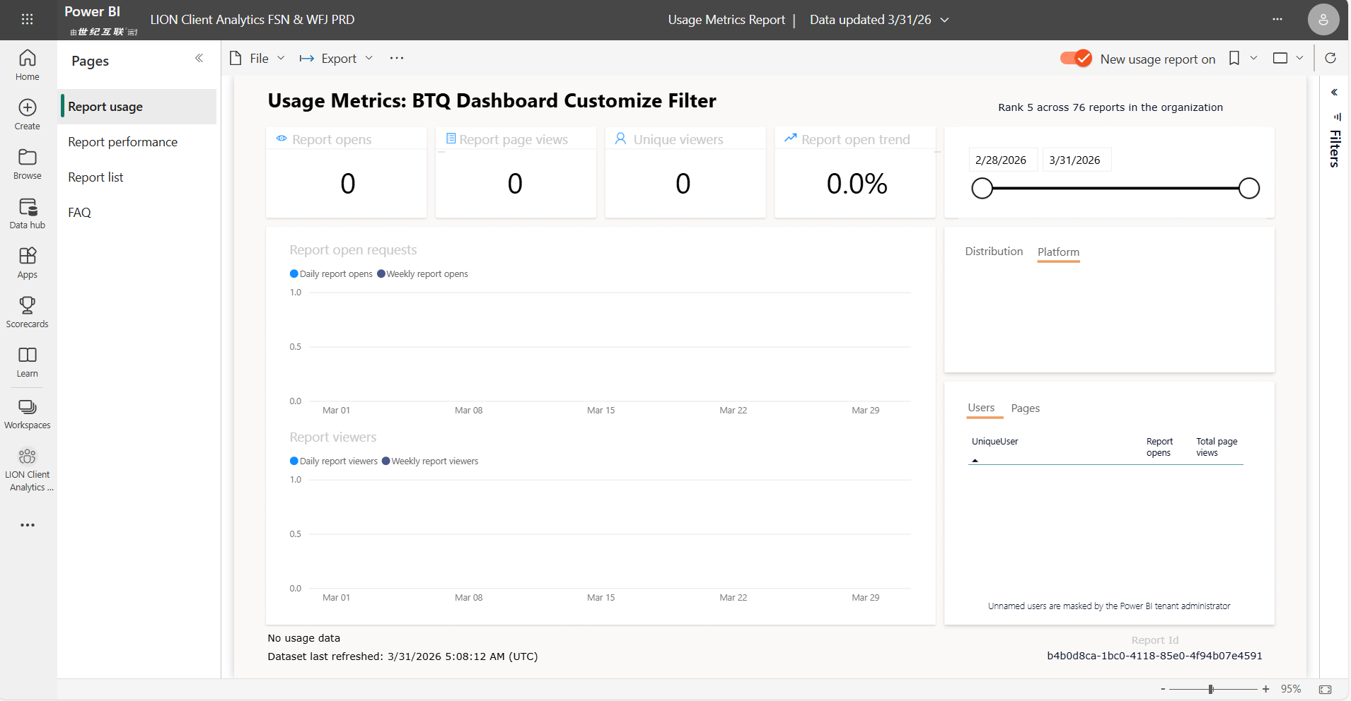Go to Home in the sidebar
The width and height of the screenshot is (1351, 701).
[x=28, y=65]
